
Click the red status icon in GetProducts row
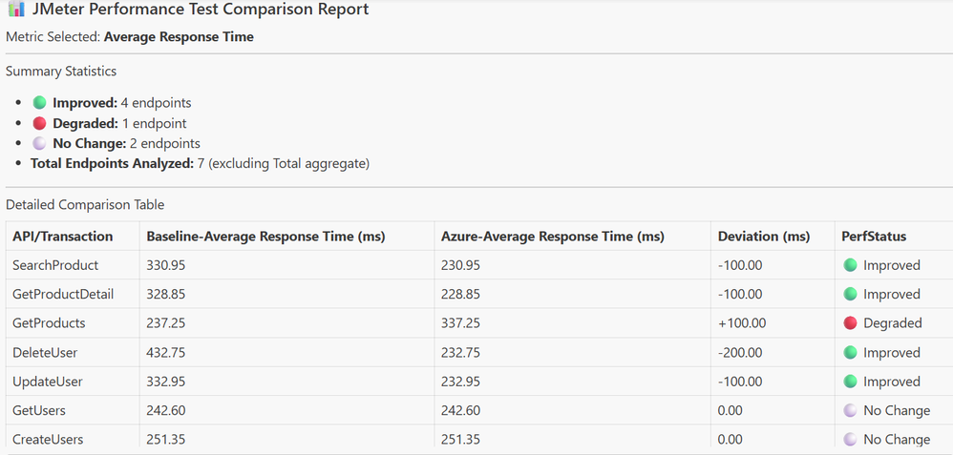click(851, 323)
